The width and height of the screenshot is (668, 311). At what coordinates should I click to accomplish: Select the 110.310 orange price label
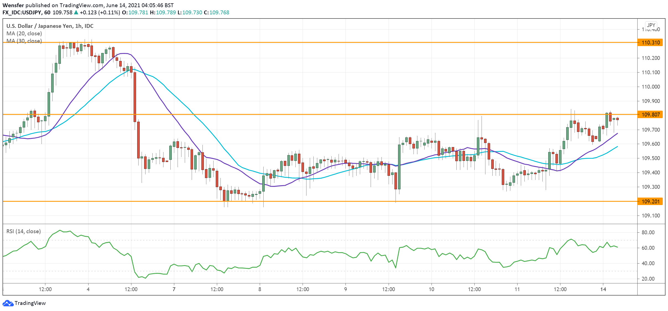tap(650, 42)
